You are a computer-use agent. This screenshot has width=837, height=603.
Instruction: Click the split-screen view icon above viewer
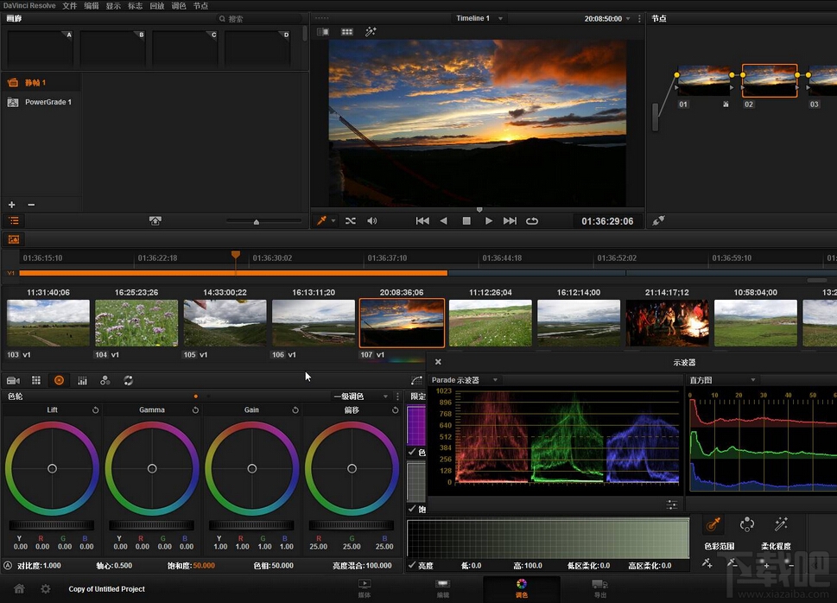click(x=346, y=32)
